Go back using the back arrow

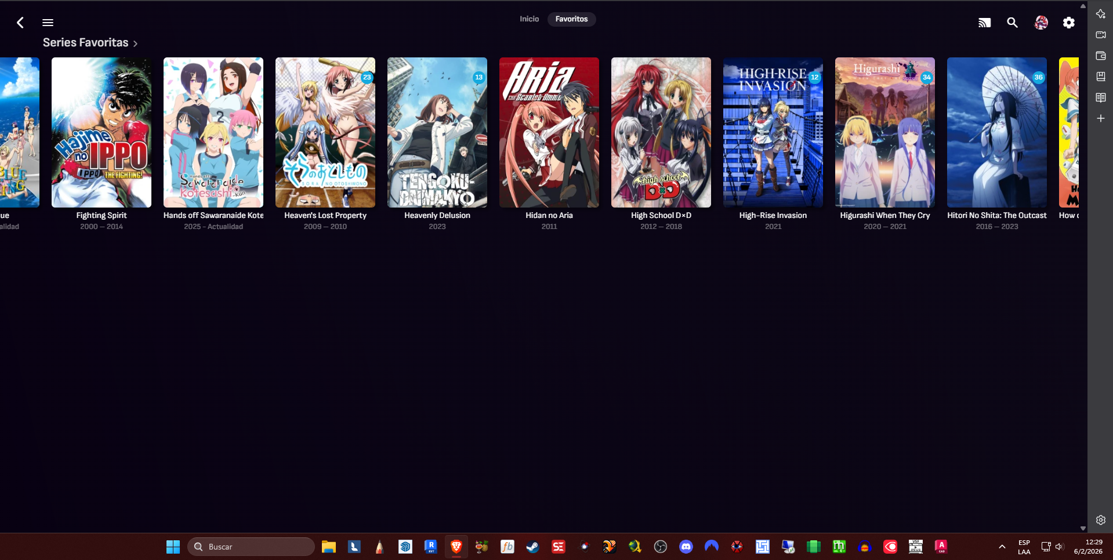click(20, 23)
